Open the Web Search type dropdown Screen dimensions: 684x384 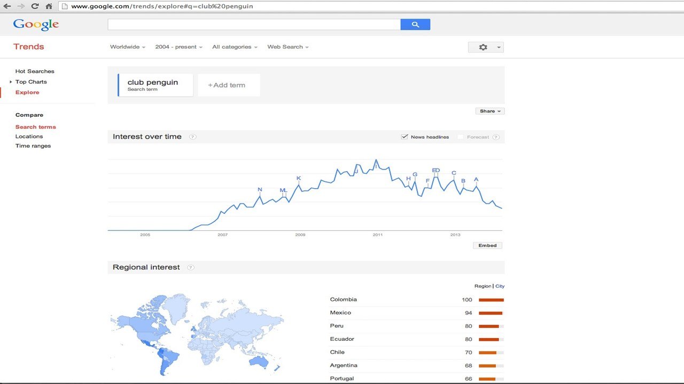(x=288, y=47)
